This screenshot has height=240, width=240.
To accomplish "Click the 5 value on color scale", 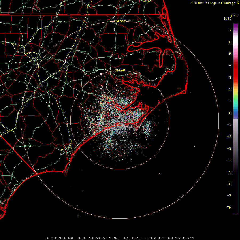I will pos(230,54).
